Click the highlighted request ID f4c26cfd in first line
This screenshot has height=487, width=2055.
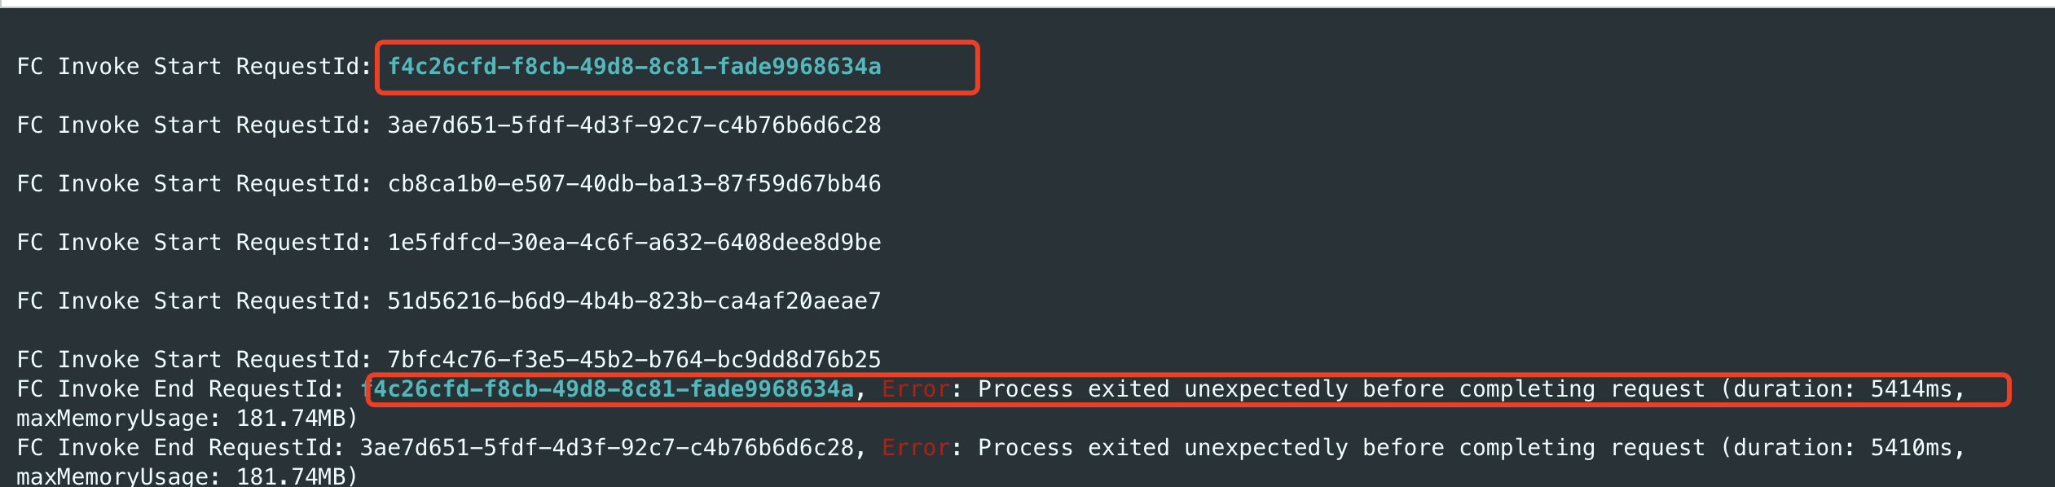[x=634, y=67]
